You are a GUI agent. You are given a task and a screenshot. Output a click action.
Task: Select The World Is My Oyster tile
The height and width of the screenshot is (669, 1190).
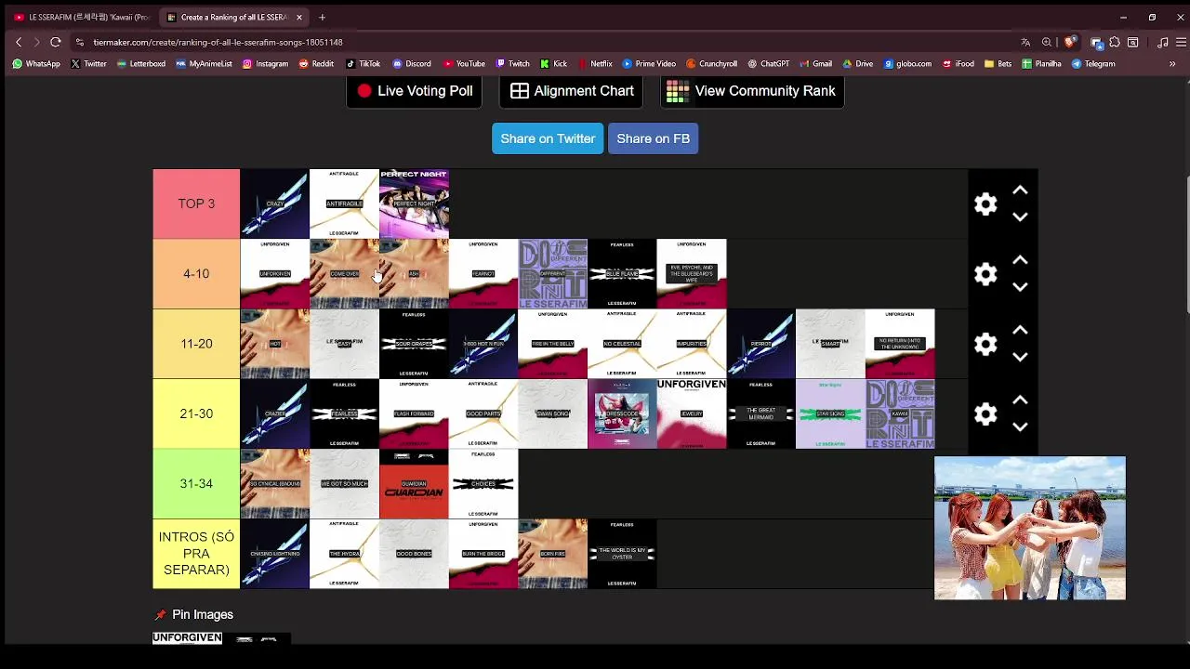pyautogui.click(x=622, y=554)
